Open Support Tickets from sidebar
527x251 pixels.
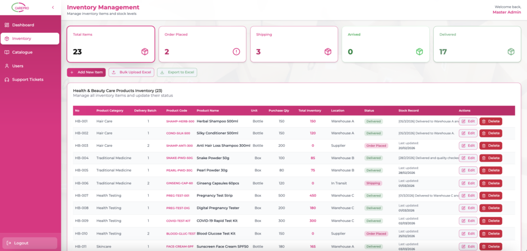coord(27,80)
